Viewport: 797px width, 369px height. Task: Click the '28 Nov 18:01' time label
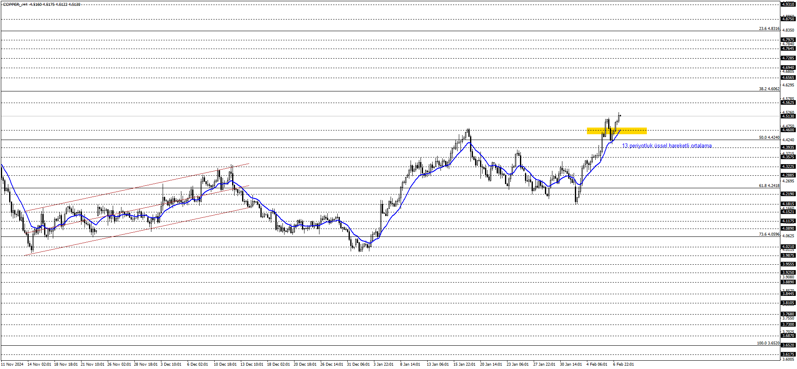(x=146, y=364)
